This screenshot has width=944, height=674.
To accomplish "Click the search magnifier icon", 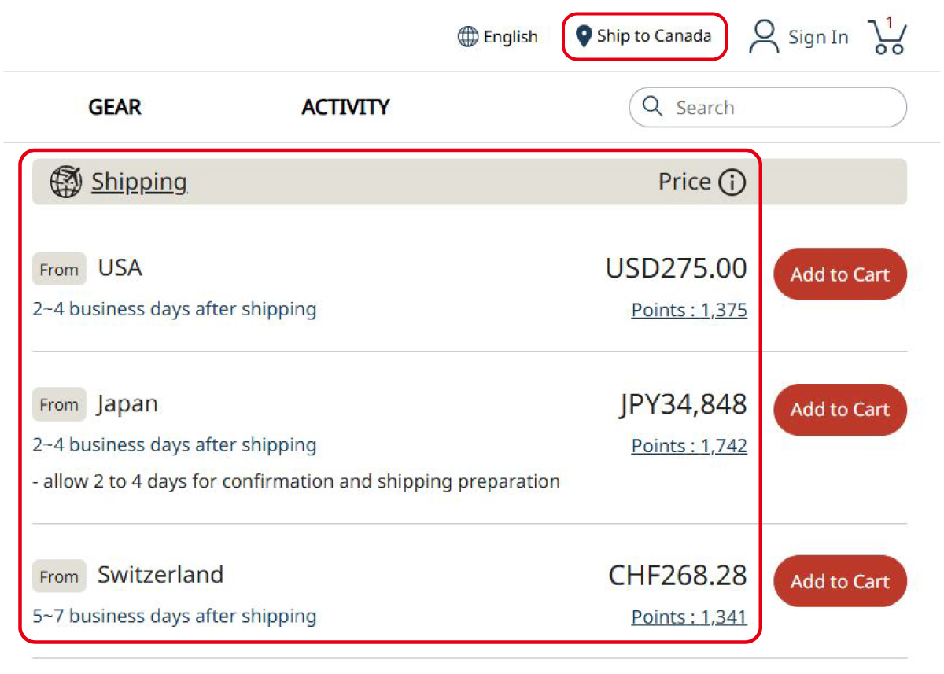I will [653, 106].
